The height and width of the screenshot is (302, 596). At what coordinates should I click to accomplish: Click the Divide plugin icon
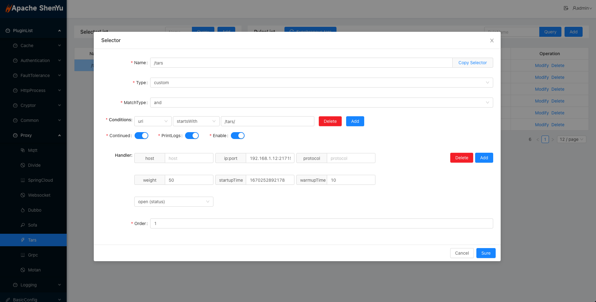coord(23,165)
